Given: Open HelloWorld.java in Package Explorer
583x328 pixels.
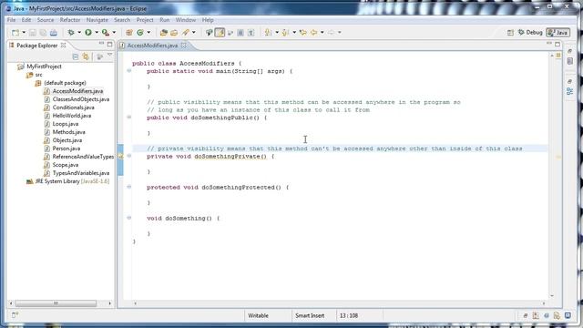Looking at the screenshot, I should 72,116.
